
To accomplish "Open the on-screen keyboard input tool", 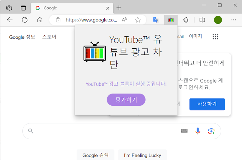I will 184,131.
